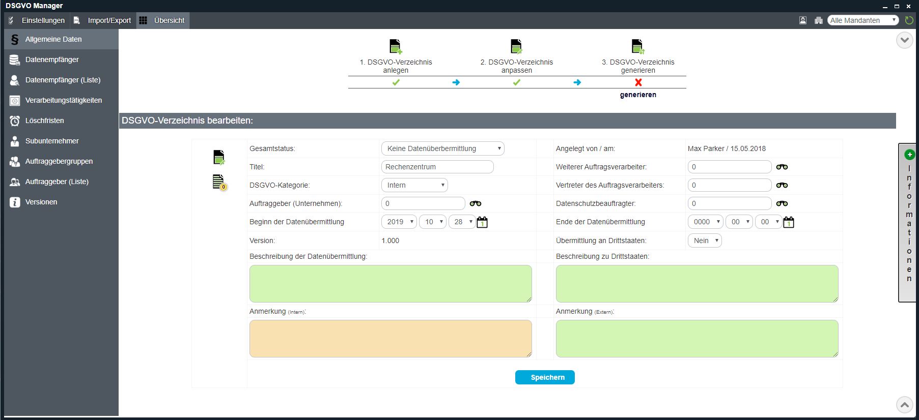This screenshot has height=420, width=919.
Task: Open the DSGVO-Kategorie dropdown showing Intern
Action: [414, 185]
